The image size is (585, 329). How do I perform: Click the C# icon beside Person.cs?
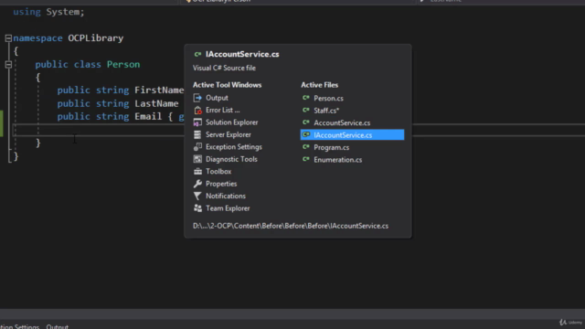pyautogui.click(x=306, y=98)
